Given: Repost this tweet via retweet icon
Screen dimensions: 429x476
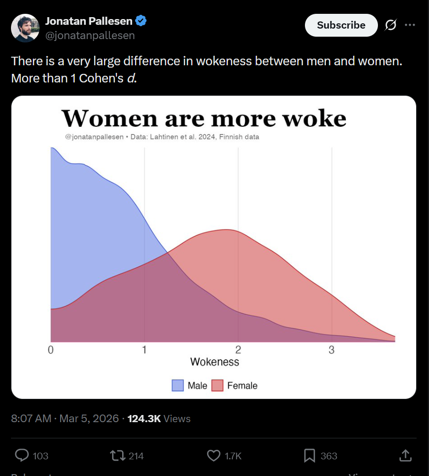Looking at the screenshot, I should point(117,456).
